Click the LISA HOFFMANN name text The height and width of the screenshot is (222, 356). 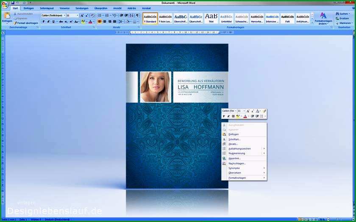pyautogui.click(x=200, y=87)
